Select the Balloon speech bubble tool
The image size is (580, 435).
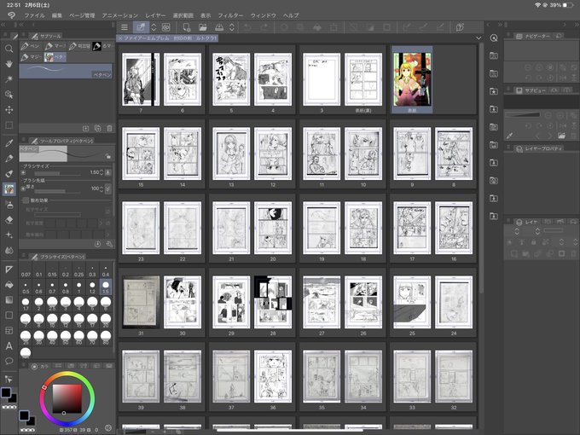(x=9, y=361)
